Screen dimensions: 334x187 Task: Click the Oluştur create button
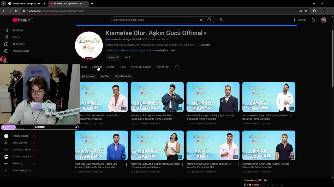(x=299, y=20)
